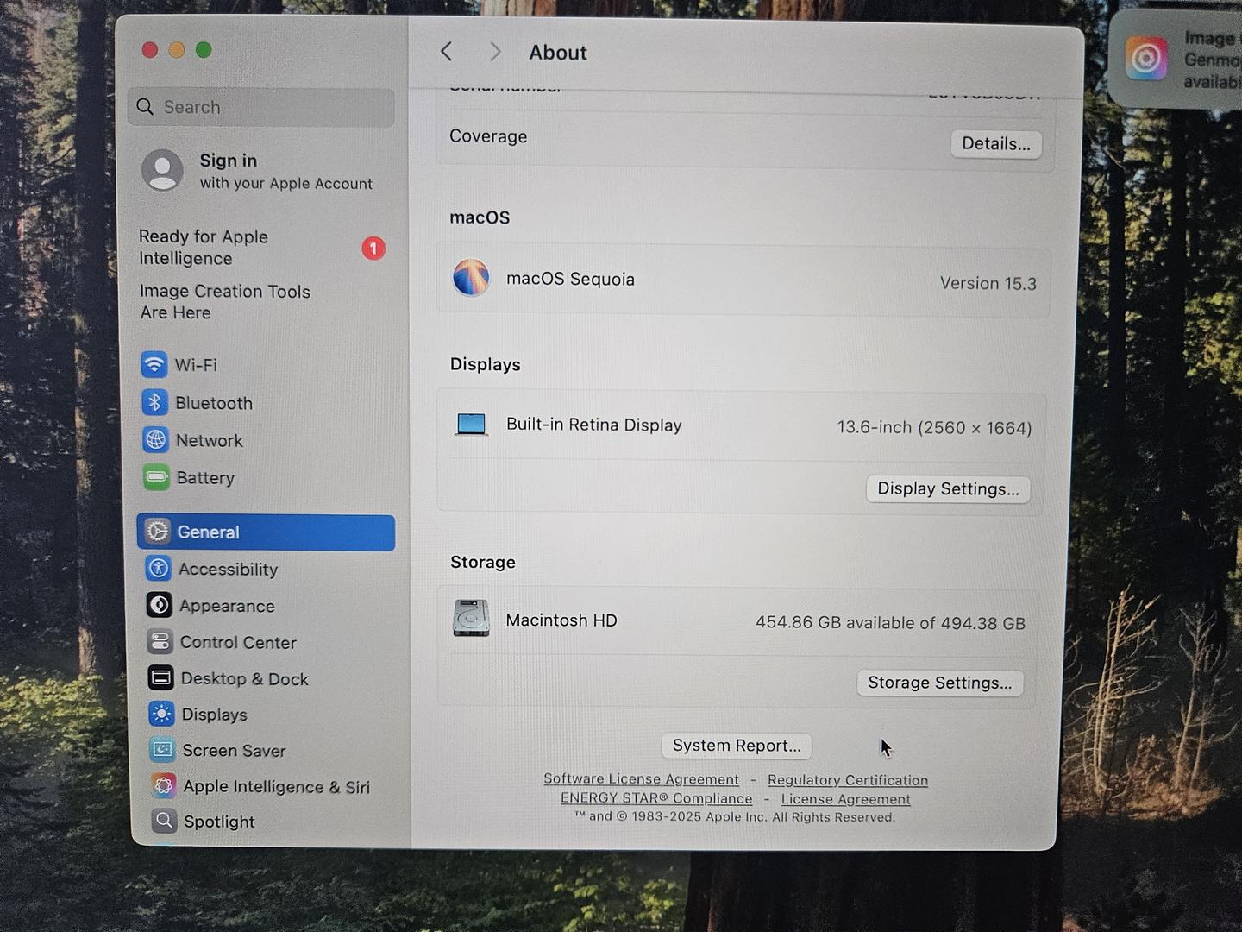The image size is (1242, 932).
Task: Click the Desktop & Dock icon
Action: (x=161, y=678)
